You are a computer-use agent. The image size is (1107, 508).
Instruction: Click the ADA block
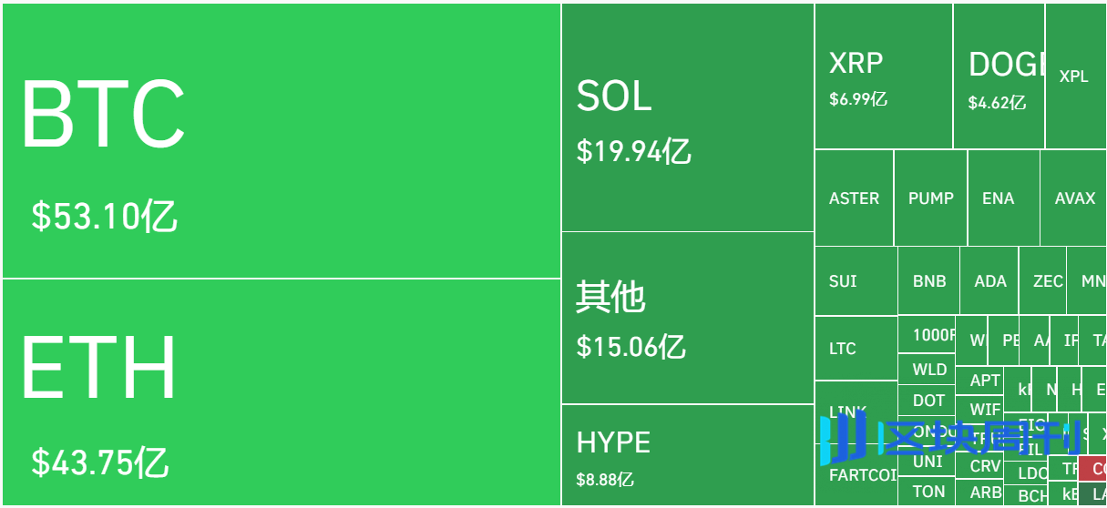989,281
